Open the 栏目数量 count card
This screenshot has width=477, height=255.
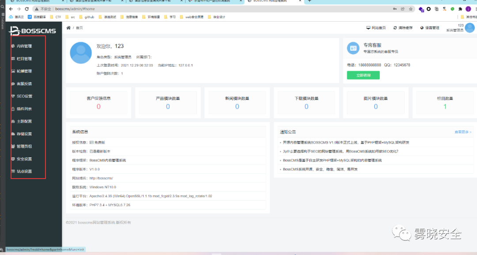pyautogui.click(x=445, y=103)
